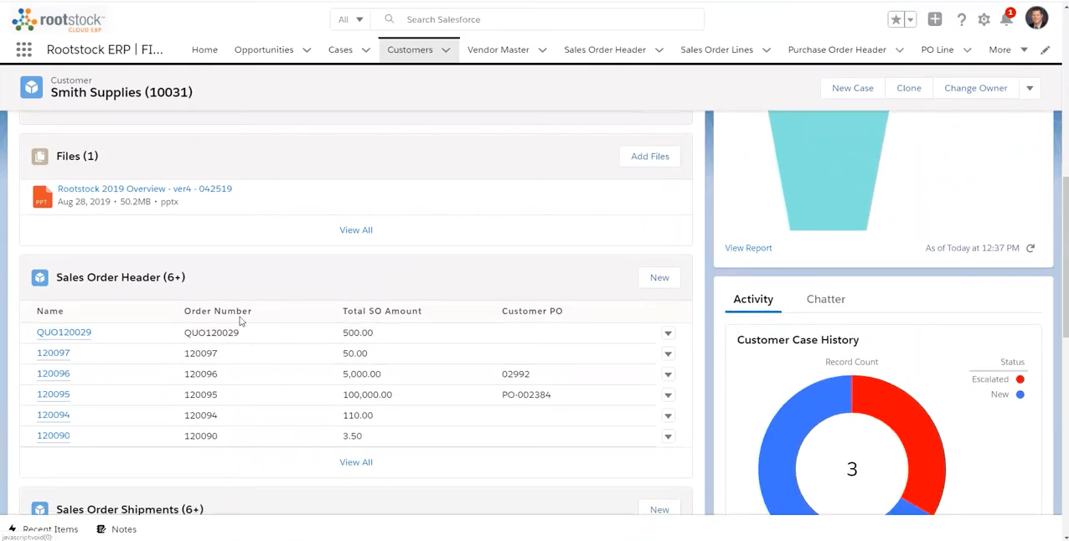Click View All under Sales Order Header
The image size is (1069, 541).
[355, 461]
